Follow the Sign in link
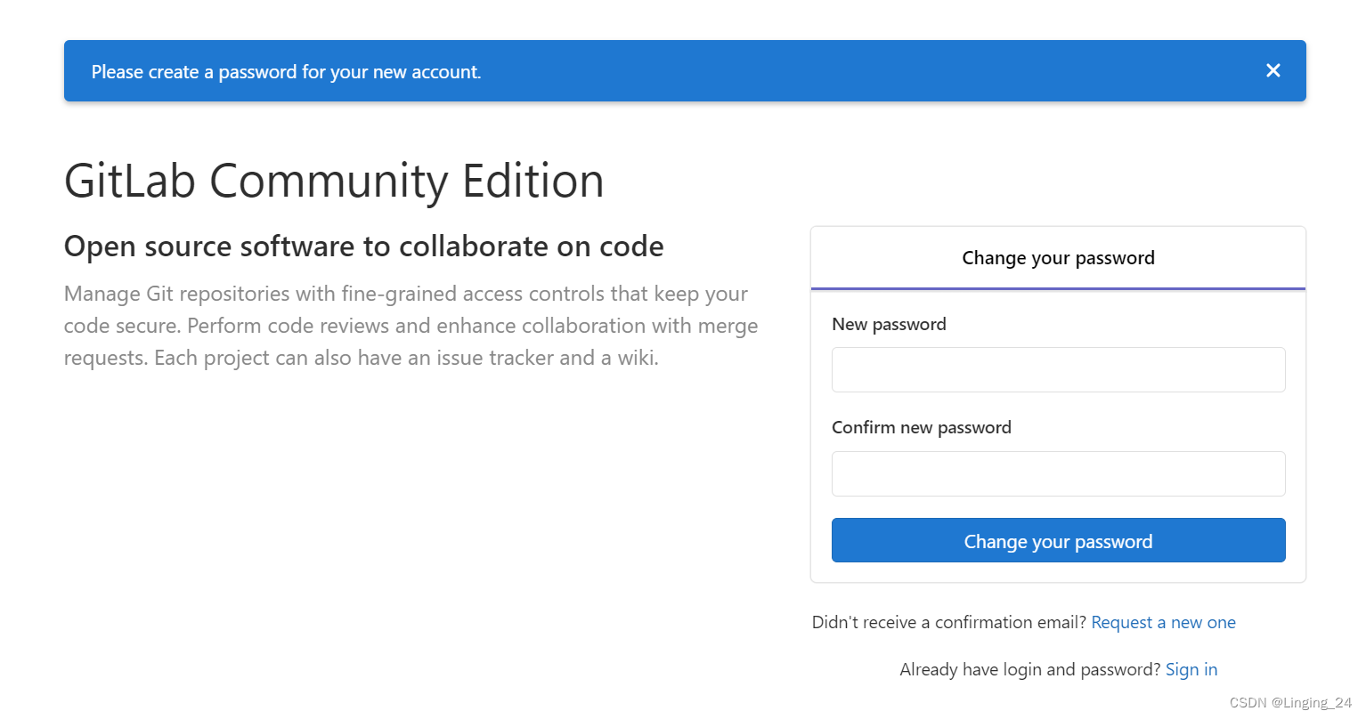Screen dimensions: 1366x719 (1191, 669)
